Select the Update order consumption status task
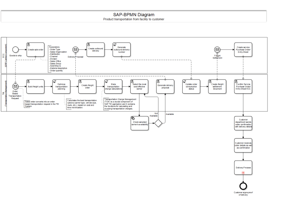 coord(191,87)
